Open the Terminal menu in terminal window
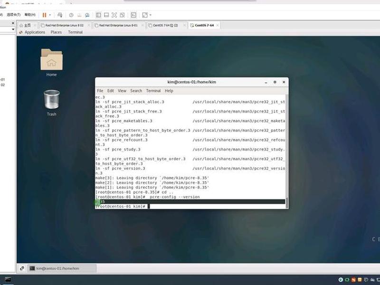The image size is (380, 285). tap(153, 91)
